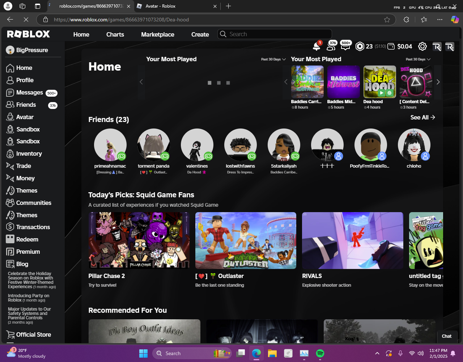Select Charts in top navigation
Image resolution: width=463 pixels, height=362 pixels.
[115, 35]
